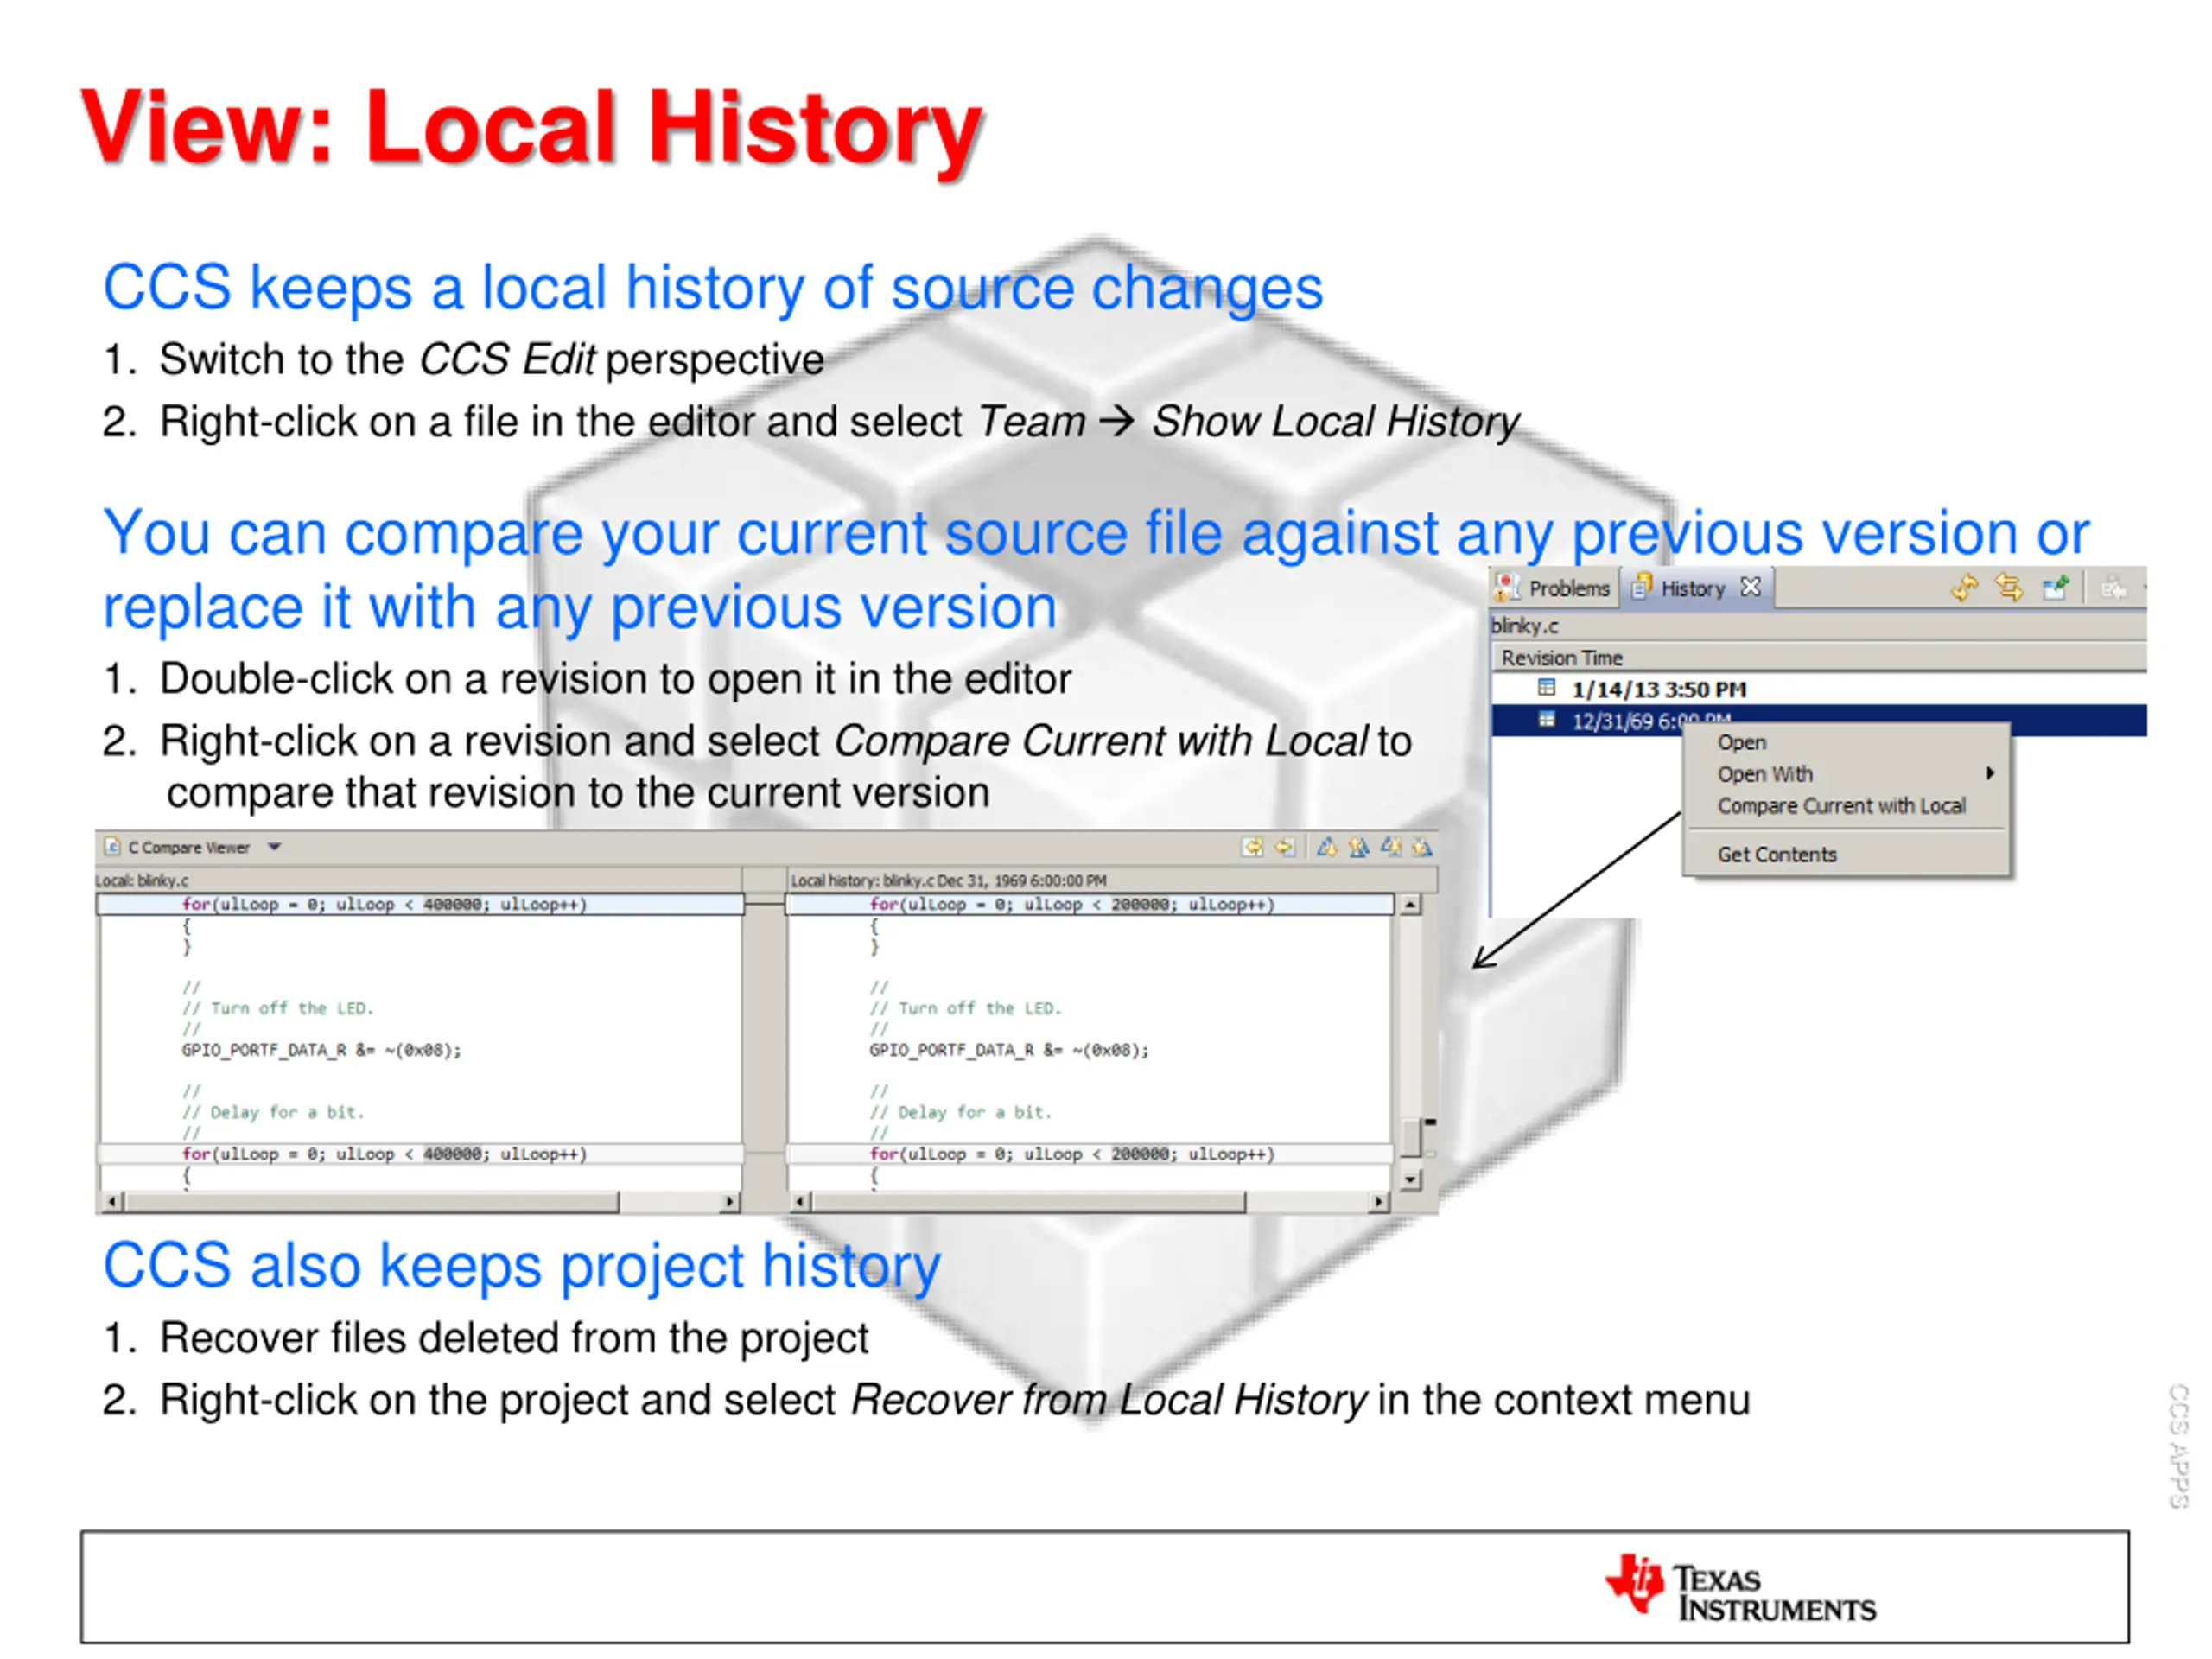Click the top 200000 for-loop line in right pane
The image size is (2212, 1659).
[1090, 904]
